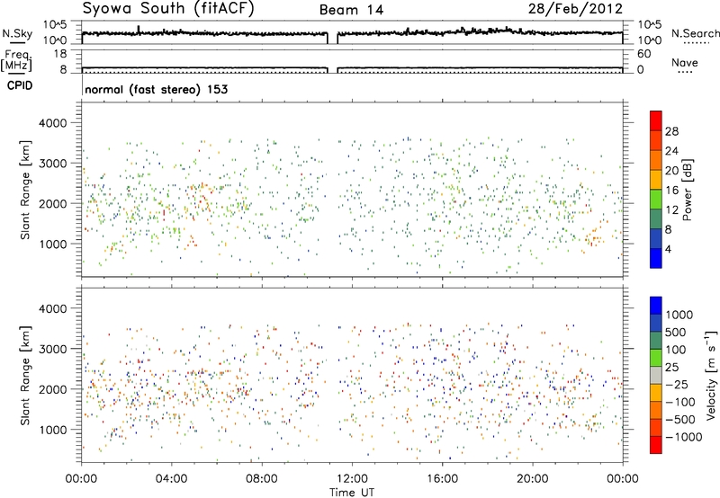This screenshot has height=498, width=720.
Task: Pick the red top segment of the power colorbar
Action: [656, 120]
